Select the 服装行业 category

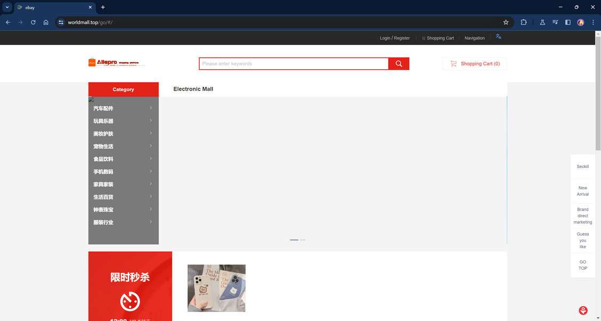[x=104, y=222]
